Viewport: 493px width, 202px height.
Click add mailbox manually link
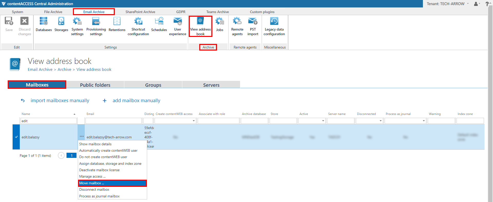coord(136,101)
